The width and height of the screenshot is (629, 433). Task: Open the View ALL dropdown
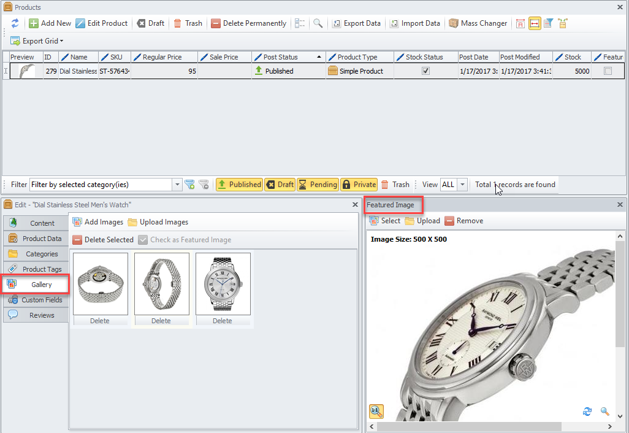point(462,185)
